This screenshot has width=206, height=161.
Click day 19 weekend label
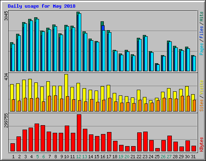(121, 157)
